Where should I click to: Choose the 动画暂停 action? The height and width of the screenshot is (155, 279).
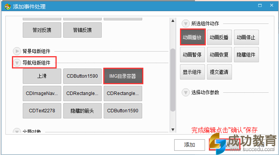192,55
